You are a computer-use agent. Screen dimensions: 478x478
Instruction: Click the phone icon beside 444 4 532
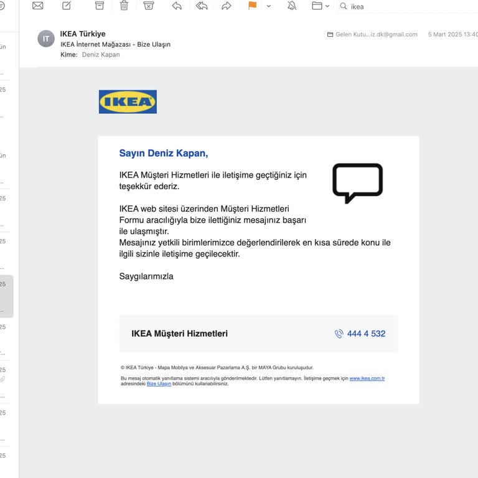click(x=339, y=334)
